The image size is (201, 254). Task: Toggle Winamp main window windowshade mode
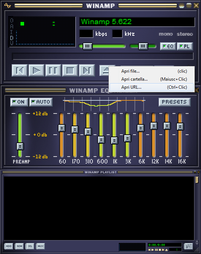[189, 5]
